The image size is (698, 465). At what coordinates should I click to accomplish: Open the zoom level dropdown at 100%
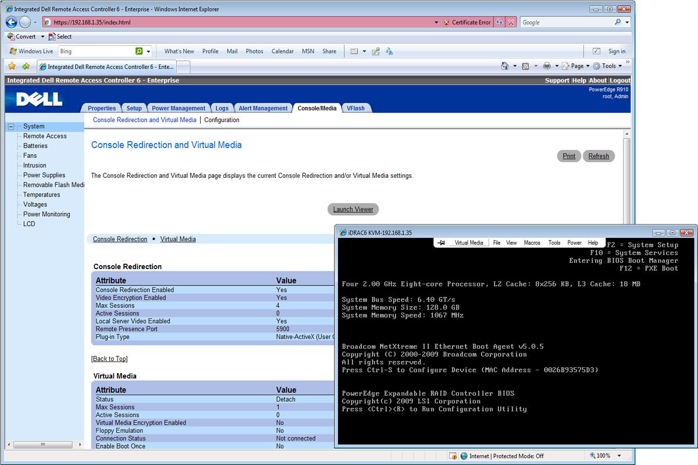click(619, 456)
